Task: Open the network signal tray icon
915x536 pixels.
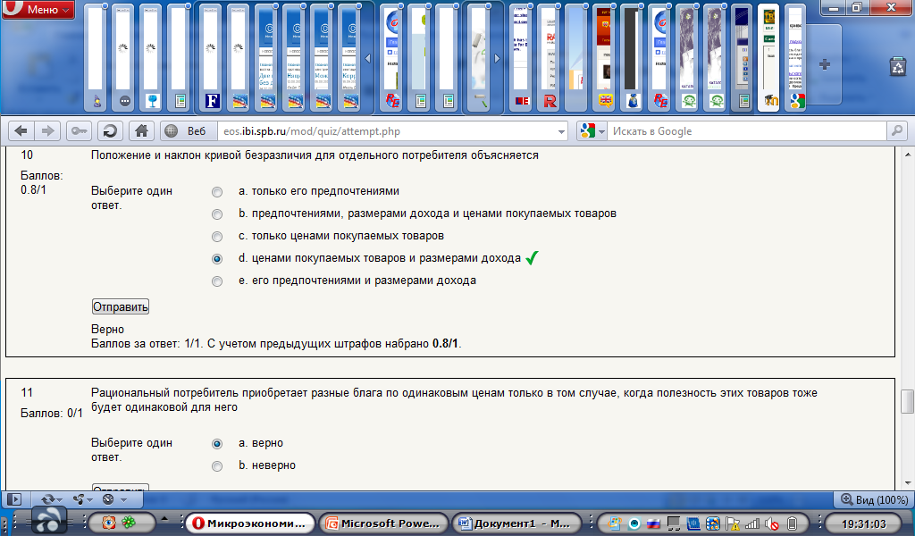Action: 752,523
